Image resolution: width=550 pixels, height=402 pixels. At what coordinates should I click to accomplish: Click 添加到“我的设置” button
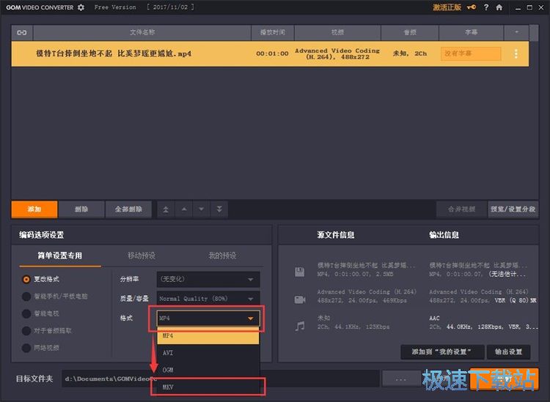tap(442, 352)
